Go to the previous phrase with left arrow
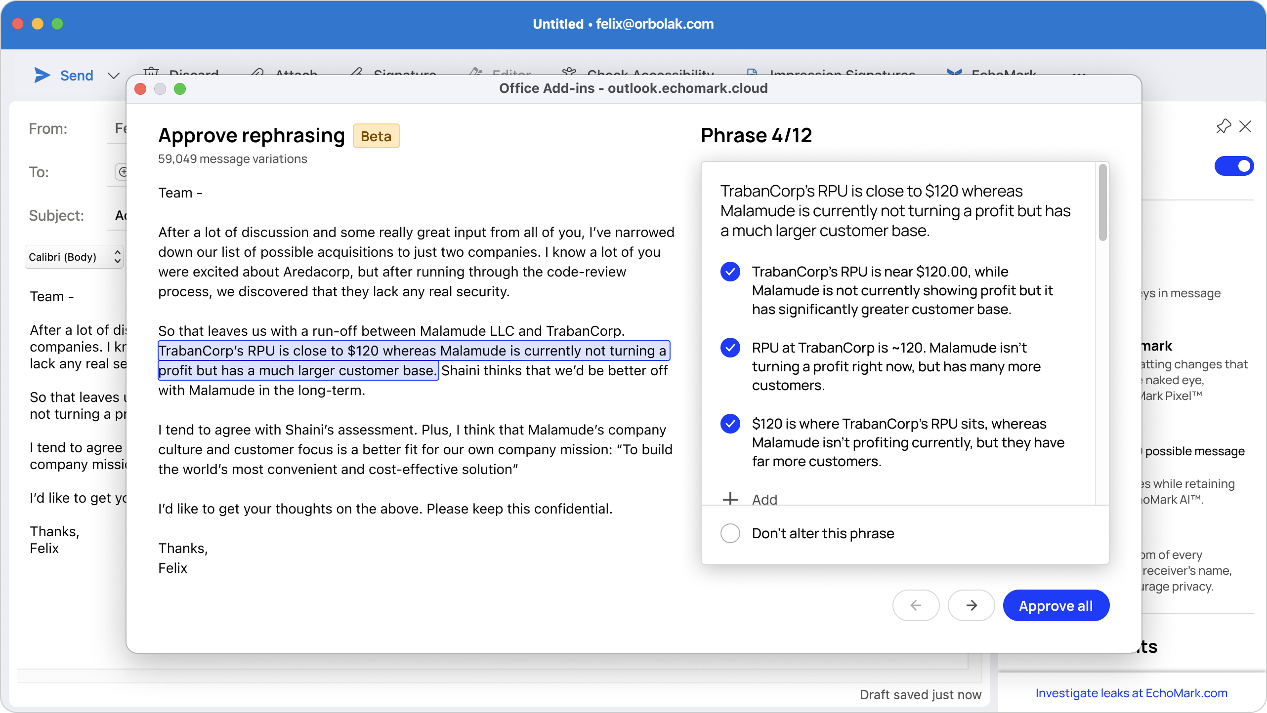The height and width of the screenshot is (713, 1267). 916,605
